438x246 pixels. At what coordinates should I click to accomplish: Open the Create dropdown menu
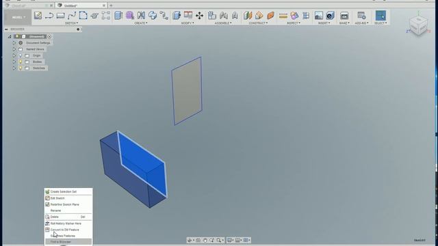coord(141,23)
